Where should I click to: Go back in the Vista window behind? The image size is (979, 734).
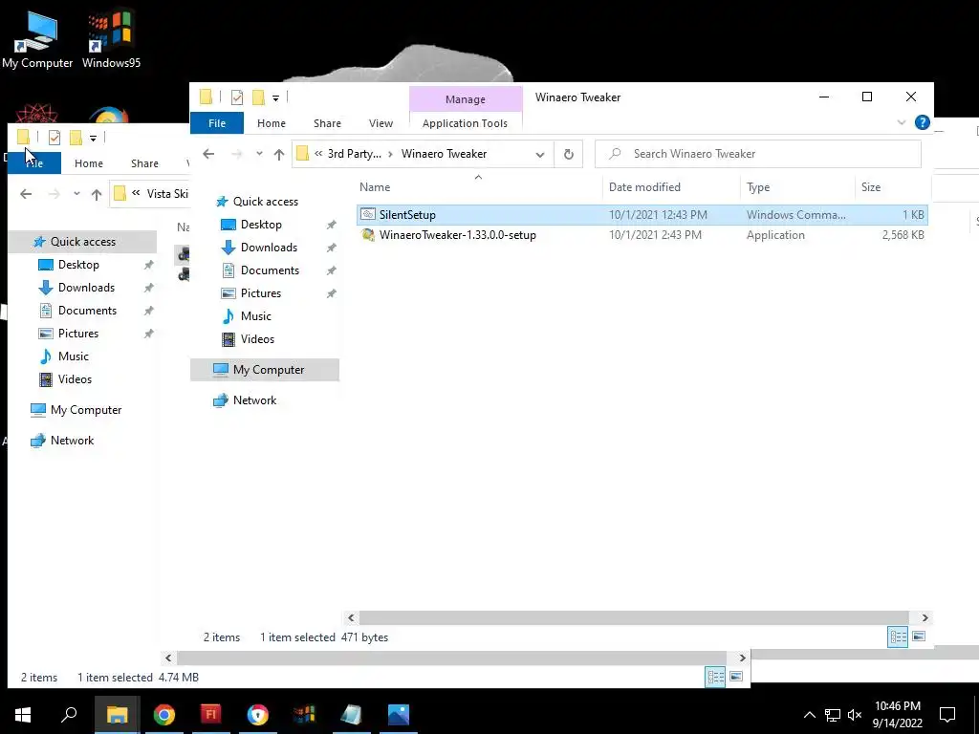[x=26, y=194]
